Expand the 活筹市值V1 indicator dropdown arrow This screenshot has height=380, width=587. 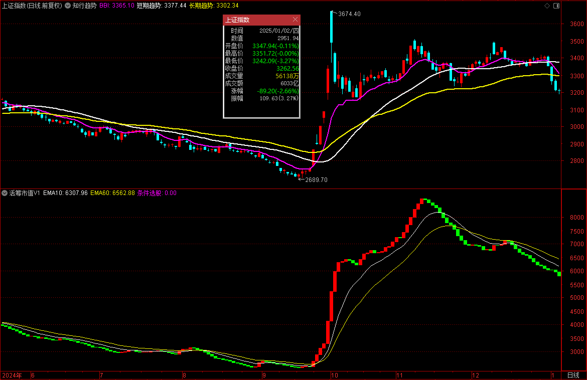click(x=5, y=193)
